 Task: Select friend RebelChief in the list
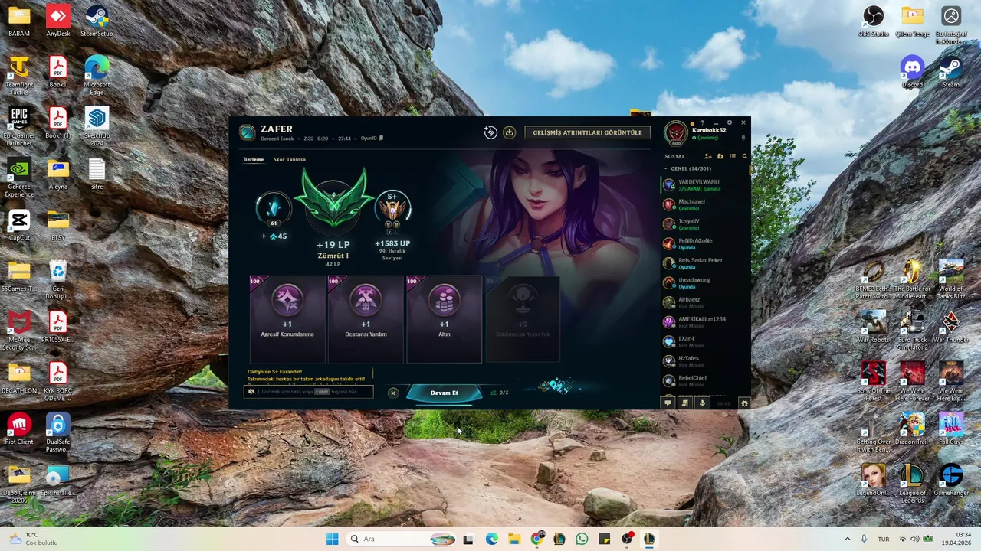[x=705, y=380]
